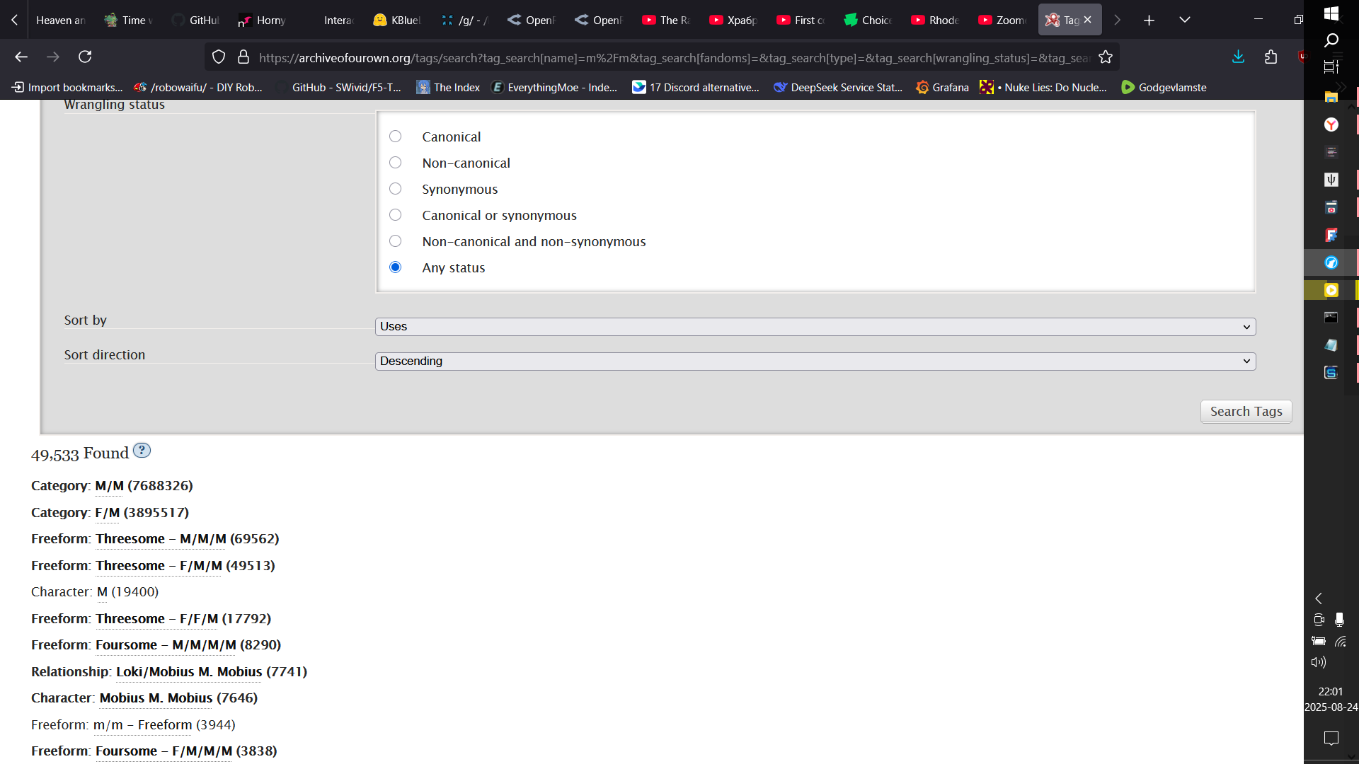Click the back navigation arrow
This screenshot has height=764, width=1359.
click(21, 57)
